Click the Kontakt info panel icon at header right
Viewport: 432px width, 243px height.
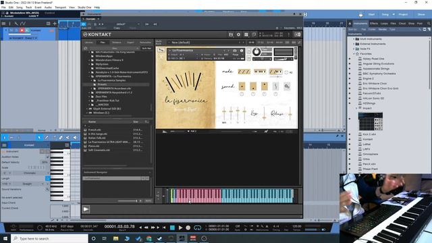[297, 34]
